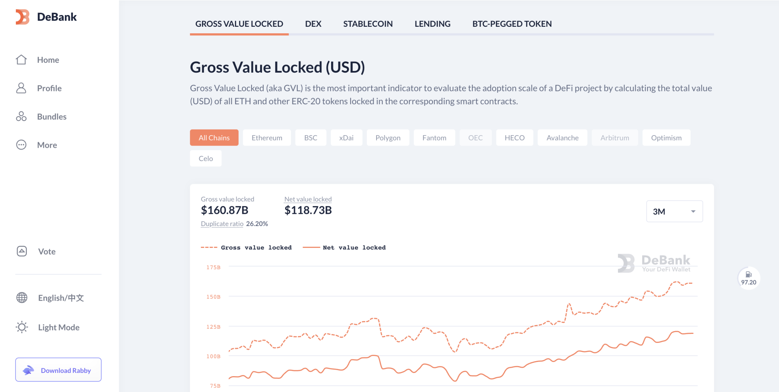The image size is (779, 392).
Task: Filter by Avalanche chain
Action: click(x=563, y=138)
